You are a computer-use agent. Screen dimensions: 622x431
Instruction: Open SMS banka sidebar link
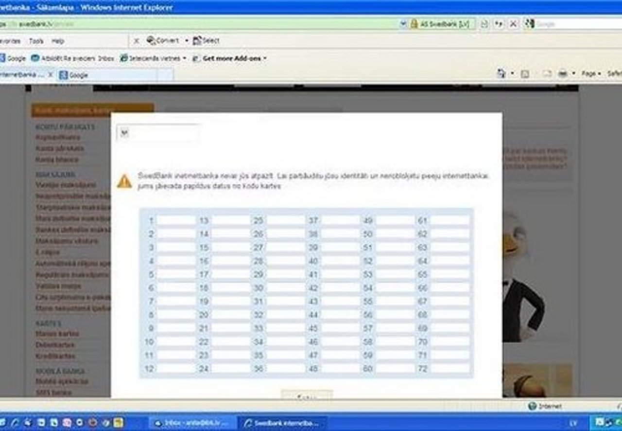(53, 393)
